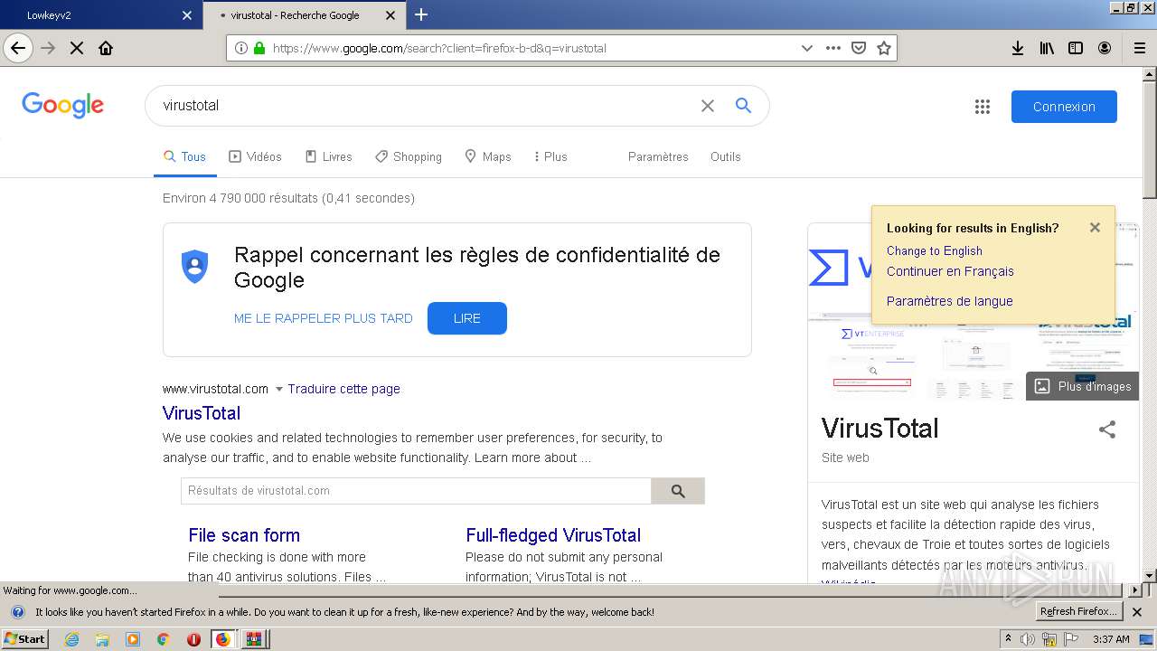1157x651 pixels.
Task: Choose ME LE RAPPELER PLUS TARD
Action: coord(324,318)
